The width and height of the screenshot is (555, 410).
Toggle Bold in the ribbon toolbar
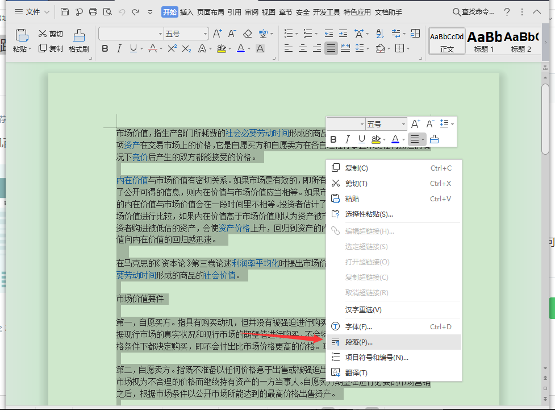(x=105, y=49)
